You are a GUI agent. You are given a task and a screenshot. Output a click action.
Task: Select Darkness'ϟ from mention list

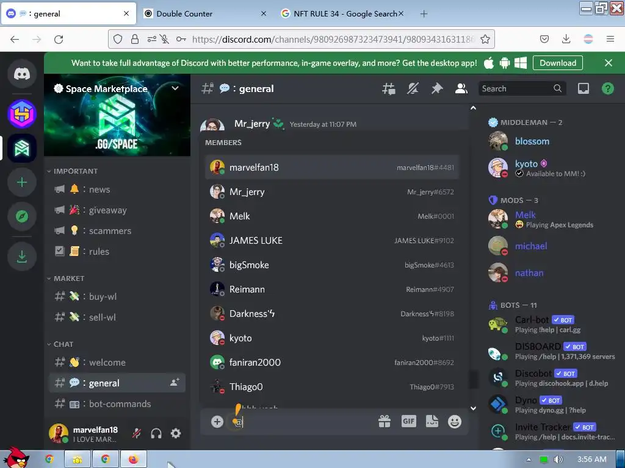[332, 314]
